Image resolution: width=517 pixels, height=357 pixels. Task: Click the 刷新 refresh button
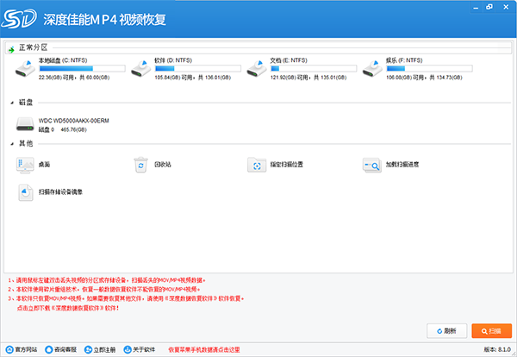(446, 330)
